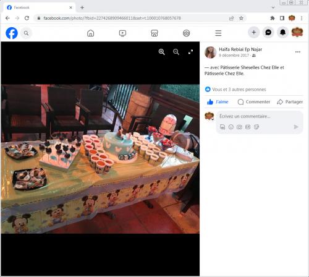Add a GIF to the comment

point(248,127)
